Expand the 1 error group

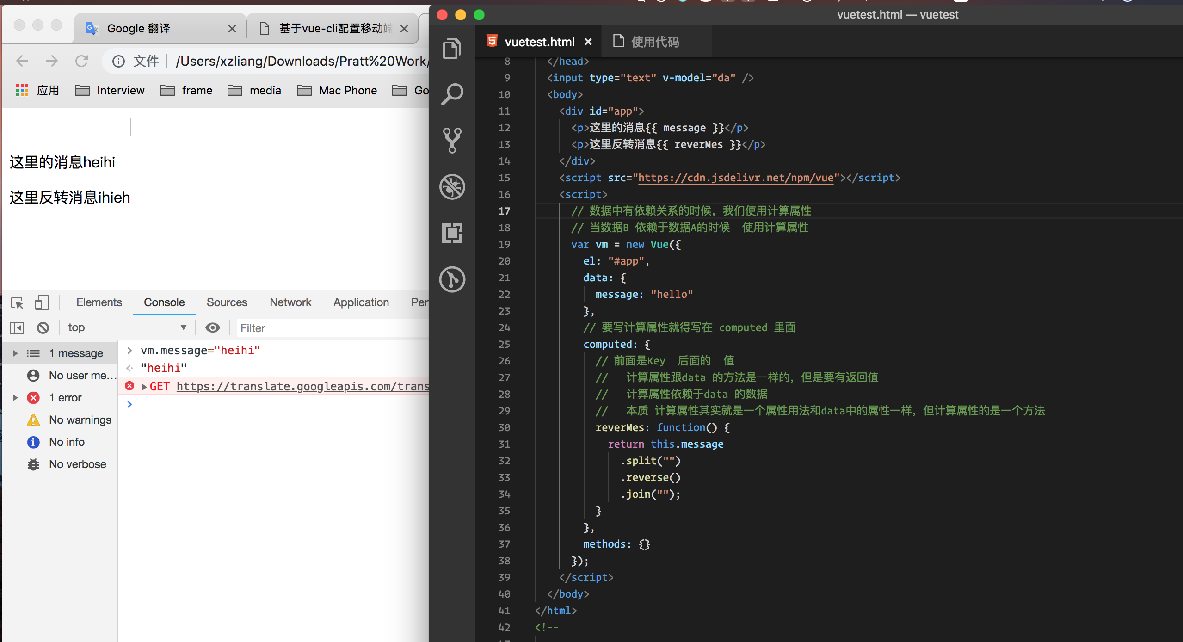click(15, 398)
